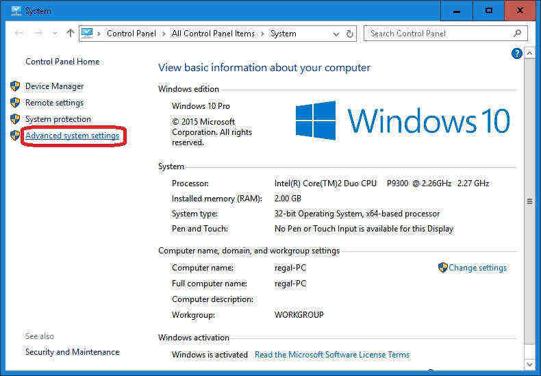Click the search magnifier icon
Image resolution: width=541 pixels, height=376 pixels.
tap(517, 34)
